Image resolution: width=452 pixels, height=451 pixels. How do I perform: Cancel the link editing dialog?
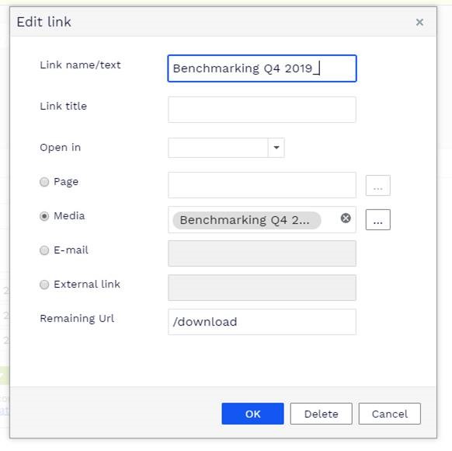389,414
